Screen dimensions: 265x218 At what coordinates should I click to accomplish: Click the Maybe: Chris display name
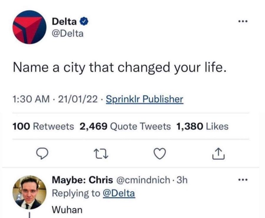(82, 180)
